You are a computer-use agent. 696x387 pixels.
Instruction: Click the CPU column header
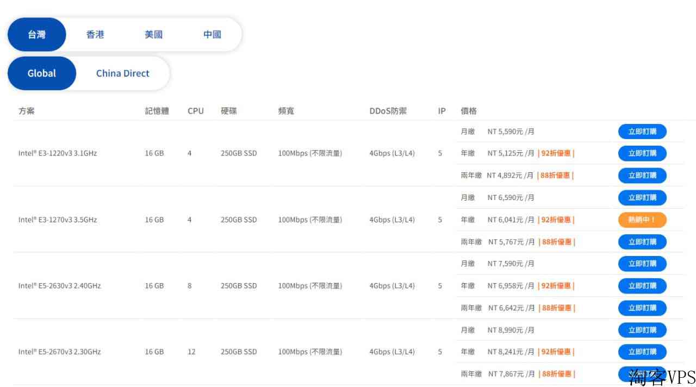coord(196,111)
